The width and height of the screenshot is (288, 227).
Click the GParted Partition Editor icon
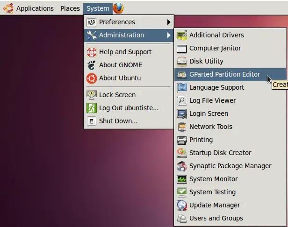[182, 75]
